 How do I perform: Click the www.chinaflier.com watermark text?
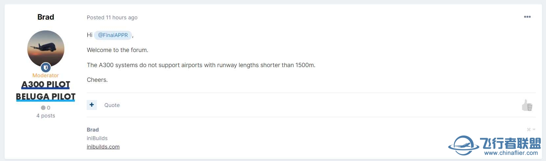[x=511, y=153]
